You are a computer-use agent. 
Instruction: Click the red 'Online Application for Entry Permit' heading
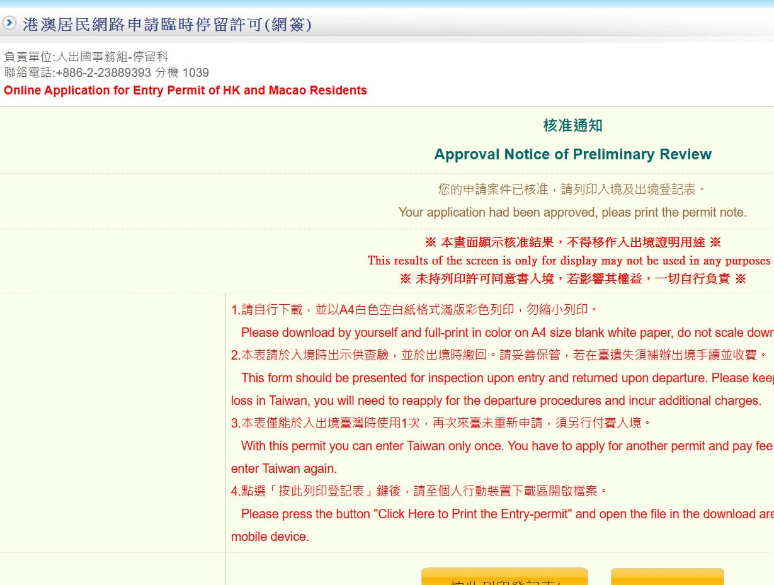[x=185, y=91]
